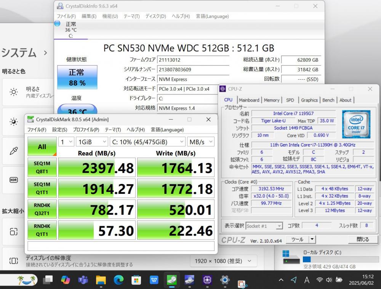Click the ツール button in CPU-Z

click(x=298, y=240)
